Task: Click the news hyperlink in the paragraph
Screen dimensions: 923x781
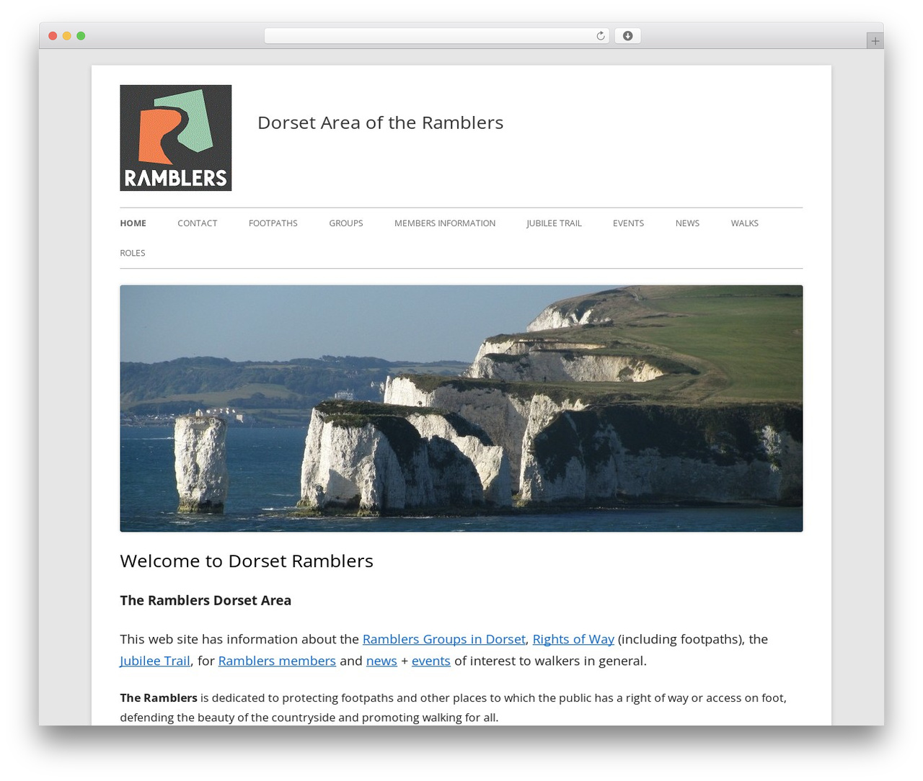Action: (381, 661)
